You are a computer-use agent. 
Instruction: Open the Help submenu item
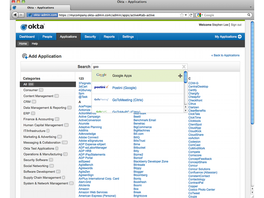(35, 44)
